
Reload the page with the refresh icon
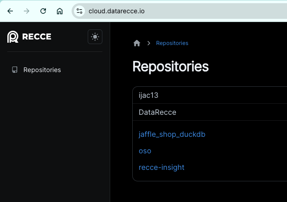pyautogui.click(x=43, y=11)
